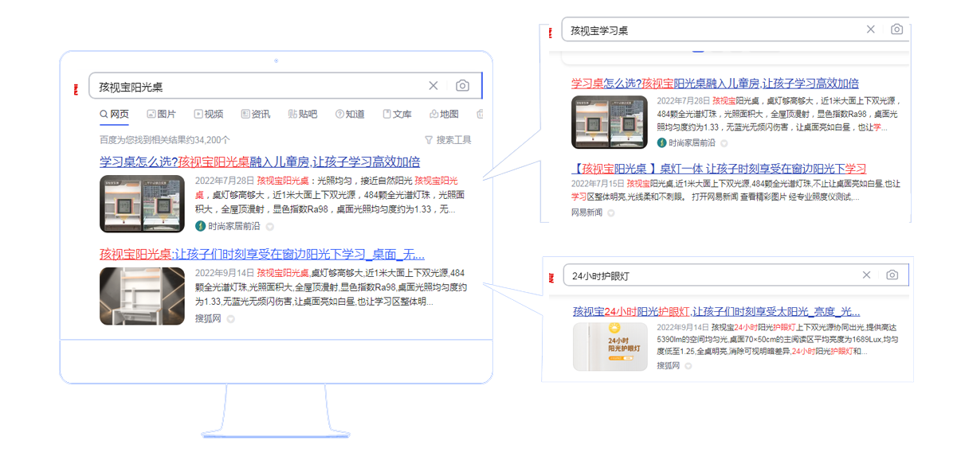Click the 时尚家居前沿 source name in the monitor window

coord(234,227)
